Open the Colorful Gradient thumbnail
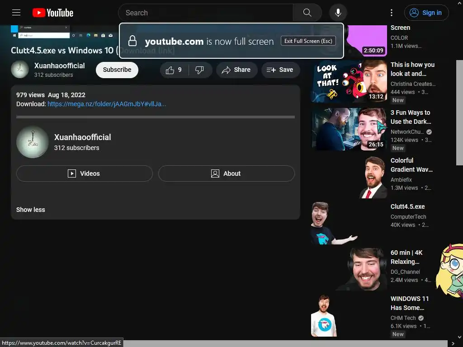The height and width of the screenshot is (347, 463). tap(349, 177)
